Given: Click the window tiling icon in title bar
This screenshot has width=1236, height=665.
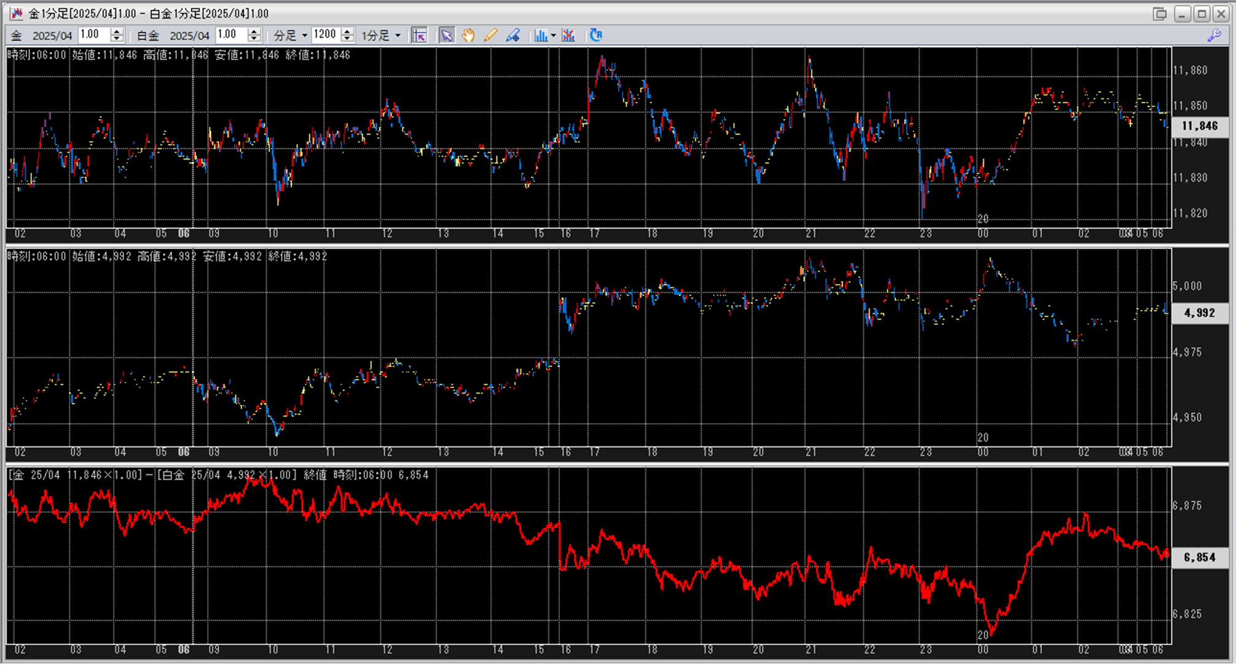Looking at the screenshot, I should pos(1159,14).
